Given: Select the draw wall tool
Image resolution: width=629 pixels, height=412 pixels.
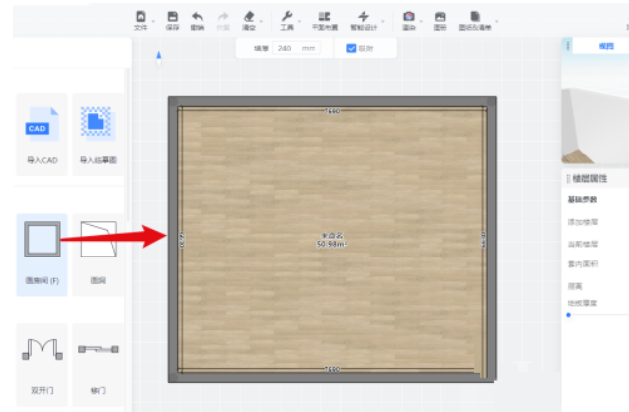Looking at the screenshot, I should [x=98, y=255].
